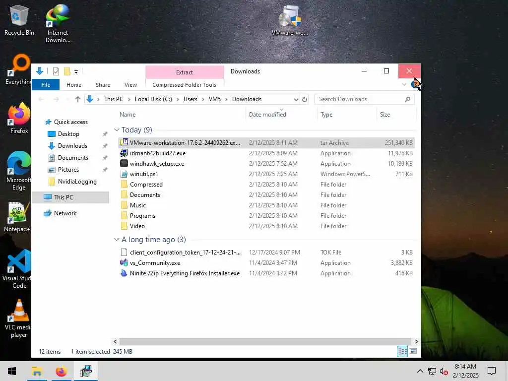Launch Notepad++ desktop shortcut
This screenshot has width=508, height=381.
(x=17, y=217)
